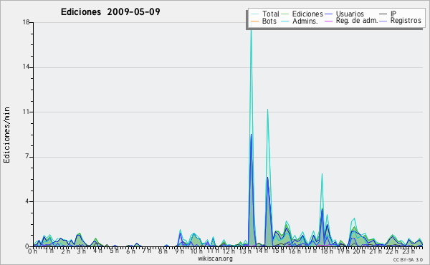Click the Bots orange legend swatch
Screen dimensions: 430x265
click(x=254, y=21)
